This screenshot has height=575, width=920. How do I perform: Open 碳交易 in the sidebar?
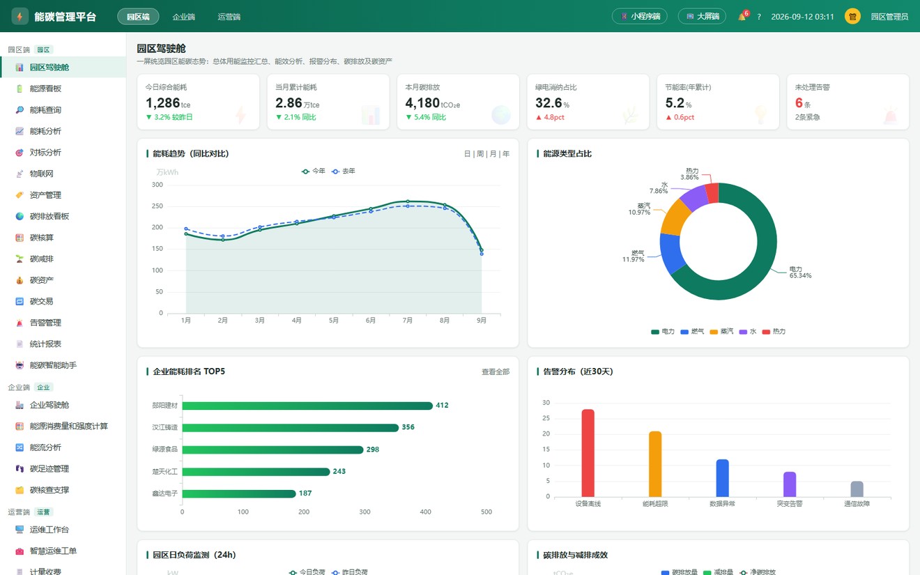coord(63,301)
